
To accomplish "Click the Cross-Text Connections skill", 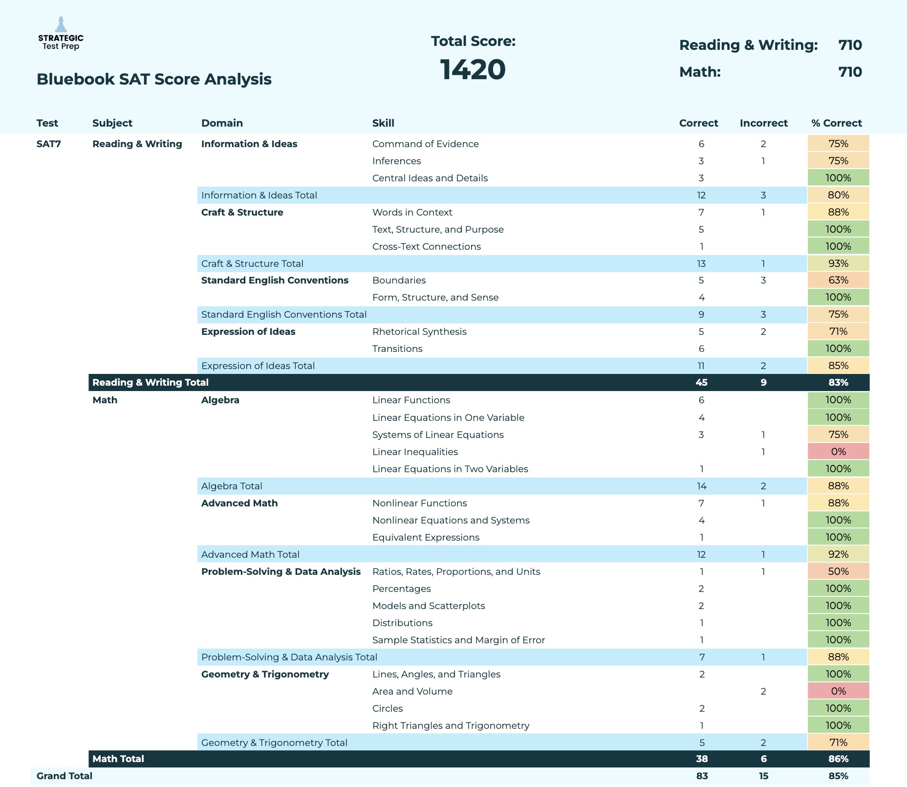I will pos(427,246).
